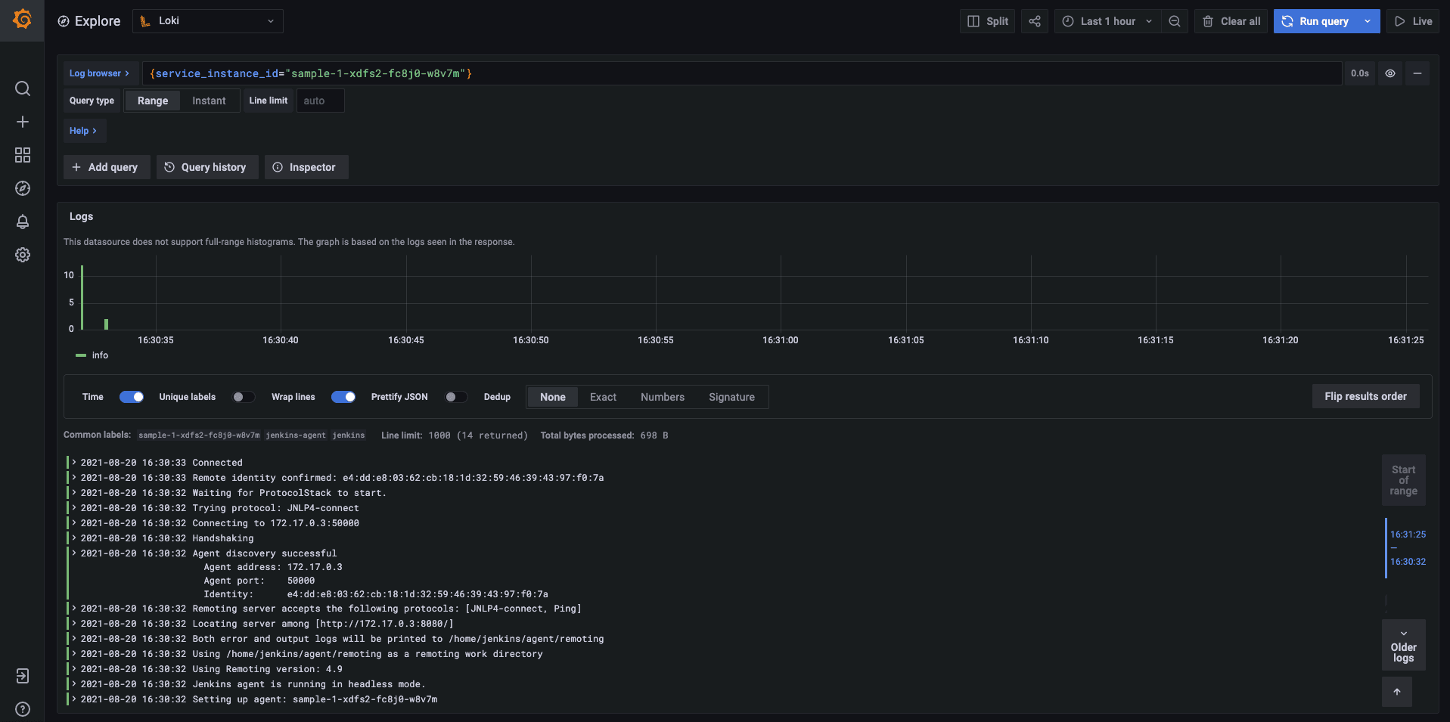This screenshot has width=1450, height=722.
Task: Select the Instant query type
Action: point(209,101)
